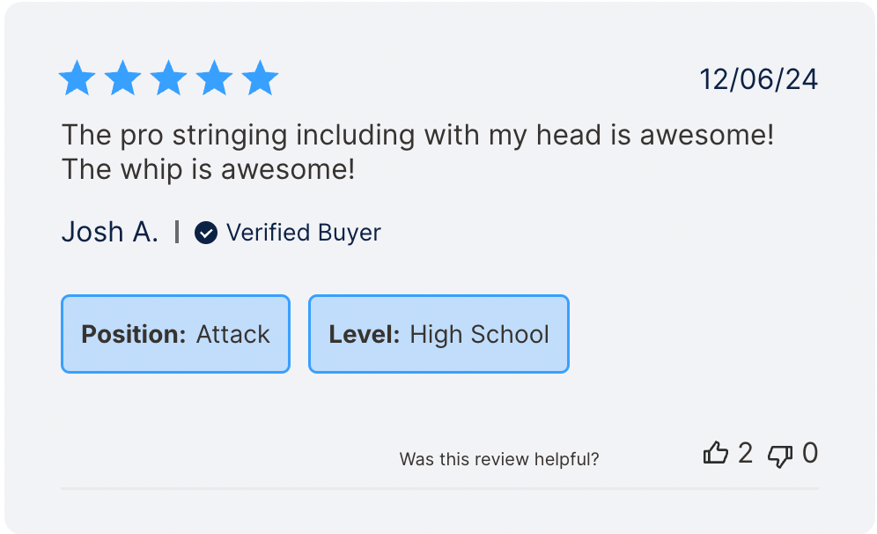Click the horizontal divider below the review
The image size is (877, 534).
439,488
